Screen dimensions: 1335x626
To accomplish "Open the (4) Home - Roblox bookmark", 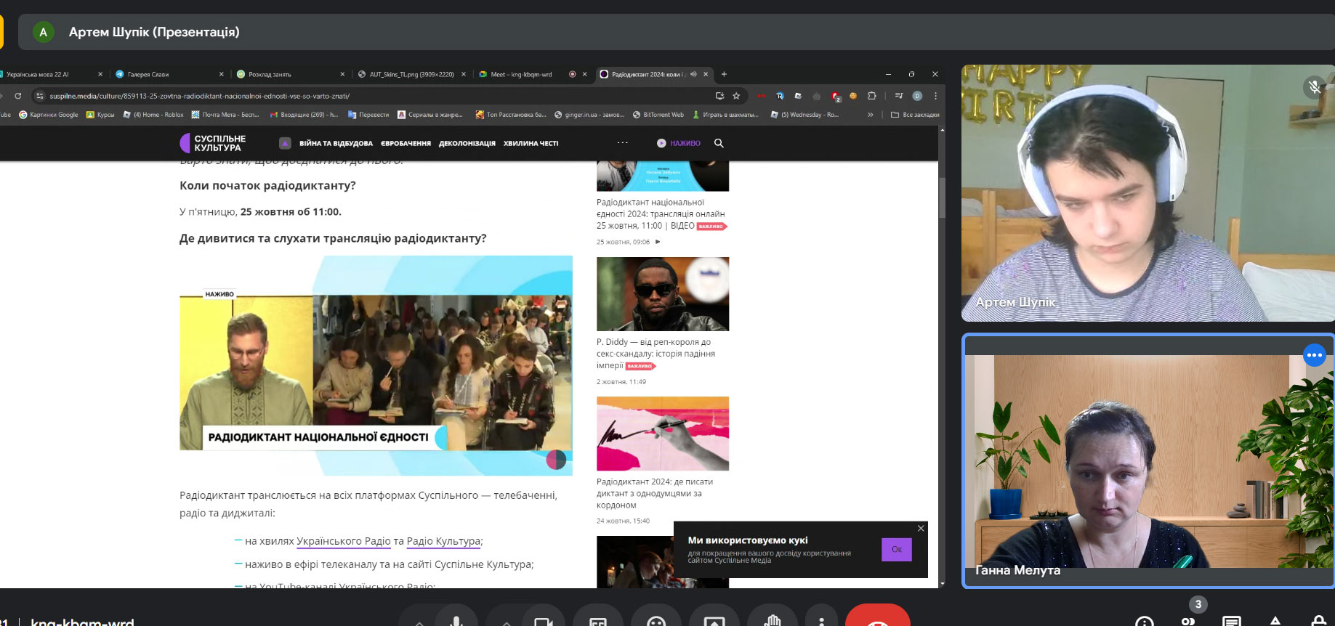I will (x=153, y=115).
